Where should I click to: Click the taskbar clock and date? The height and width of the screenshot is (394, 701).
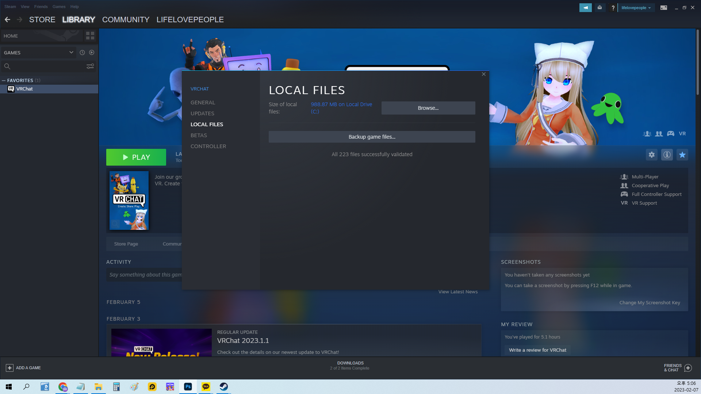(686, 387)
